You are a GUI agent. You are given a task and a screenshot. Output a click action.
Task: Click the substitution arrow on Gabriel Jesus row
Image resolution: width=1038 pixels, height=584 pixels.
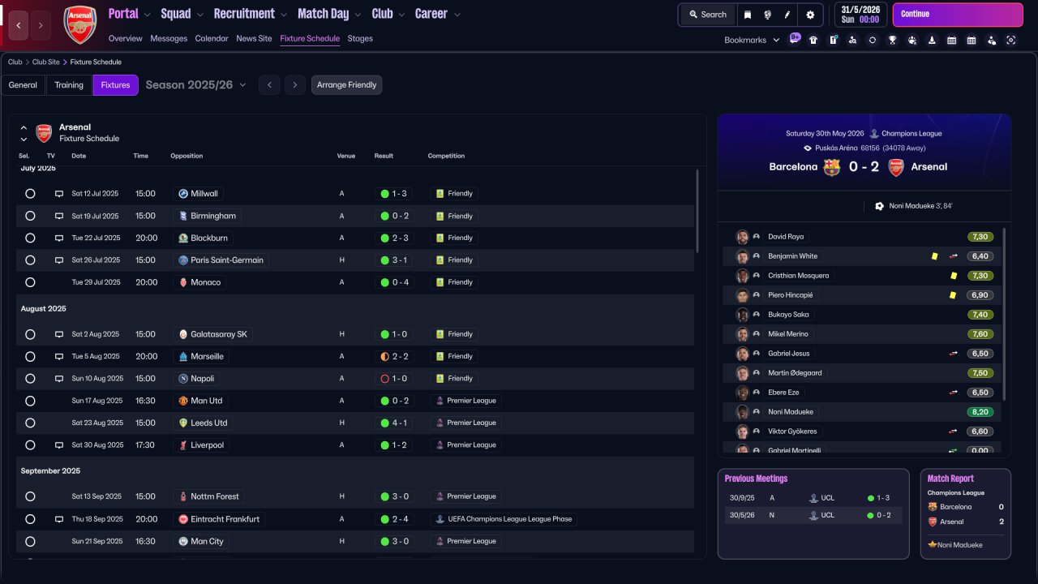coord(954,354)
